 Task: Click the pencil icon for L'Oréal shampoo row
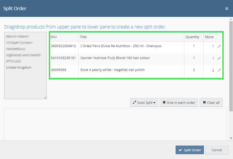[219, 46]
